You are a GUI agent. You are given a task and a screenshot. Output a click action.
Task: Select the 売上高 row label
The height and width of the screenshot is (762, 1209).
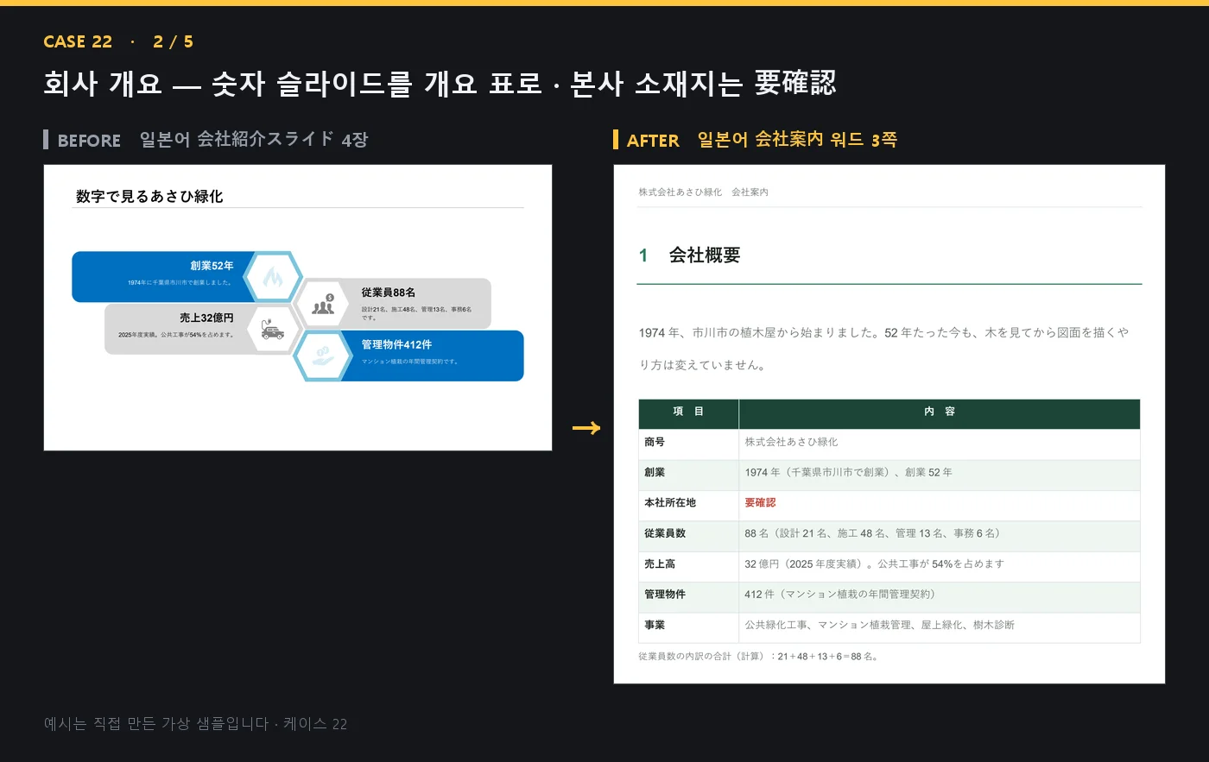click(660, 564)
